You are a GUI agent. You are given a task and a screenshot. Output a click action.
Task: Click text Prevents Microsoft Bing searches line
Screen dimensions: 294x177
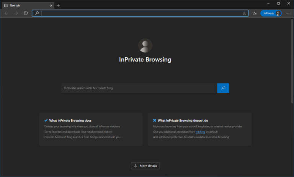point(82,137)
